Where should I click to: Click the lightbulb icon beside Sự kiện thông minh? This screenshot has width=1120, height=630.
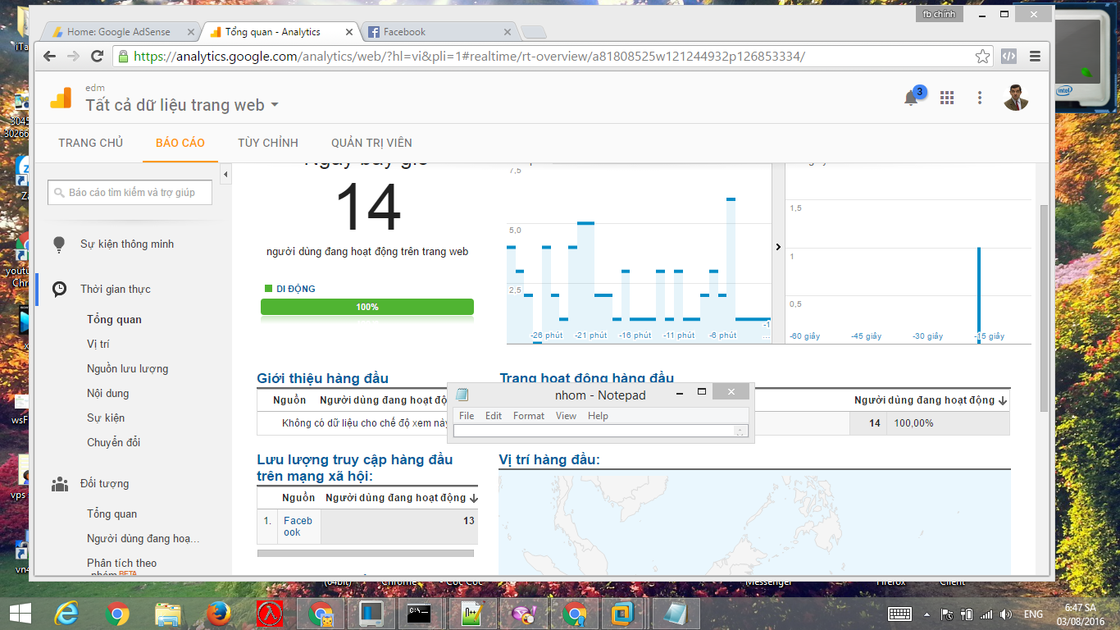tap(59, 244)
